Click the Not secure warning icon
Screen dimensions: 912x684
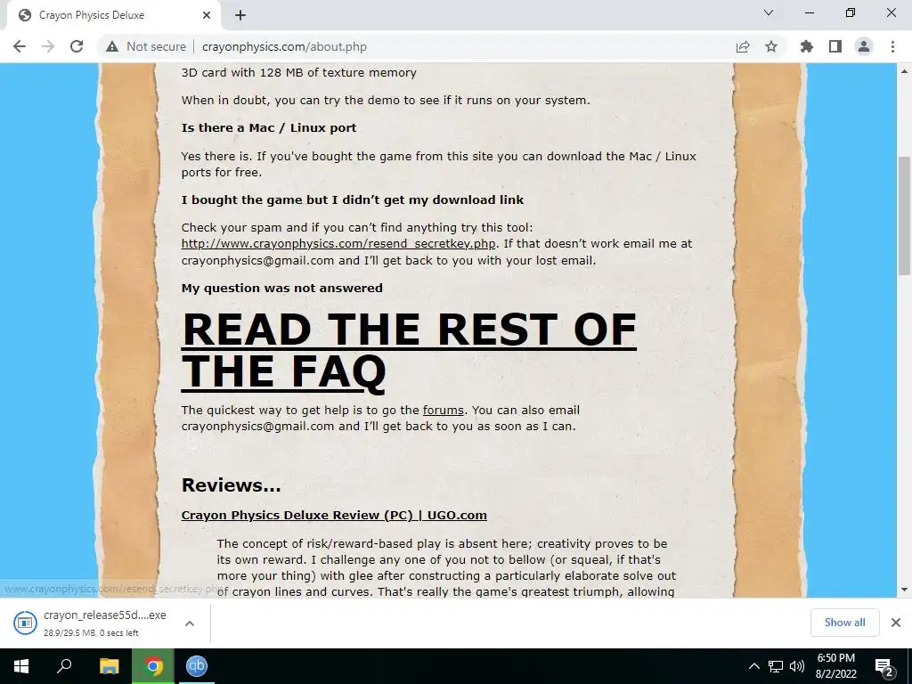[x=112, y=46]
